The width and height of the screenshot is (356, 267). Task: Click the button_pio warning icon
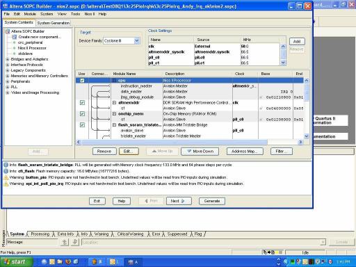tap(6, 177)
